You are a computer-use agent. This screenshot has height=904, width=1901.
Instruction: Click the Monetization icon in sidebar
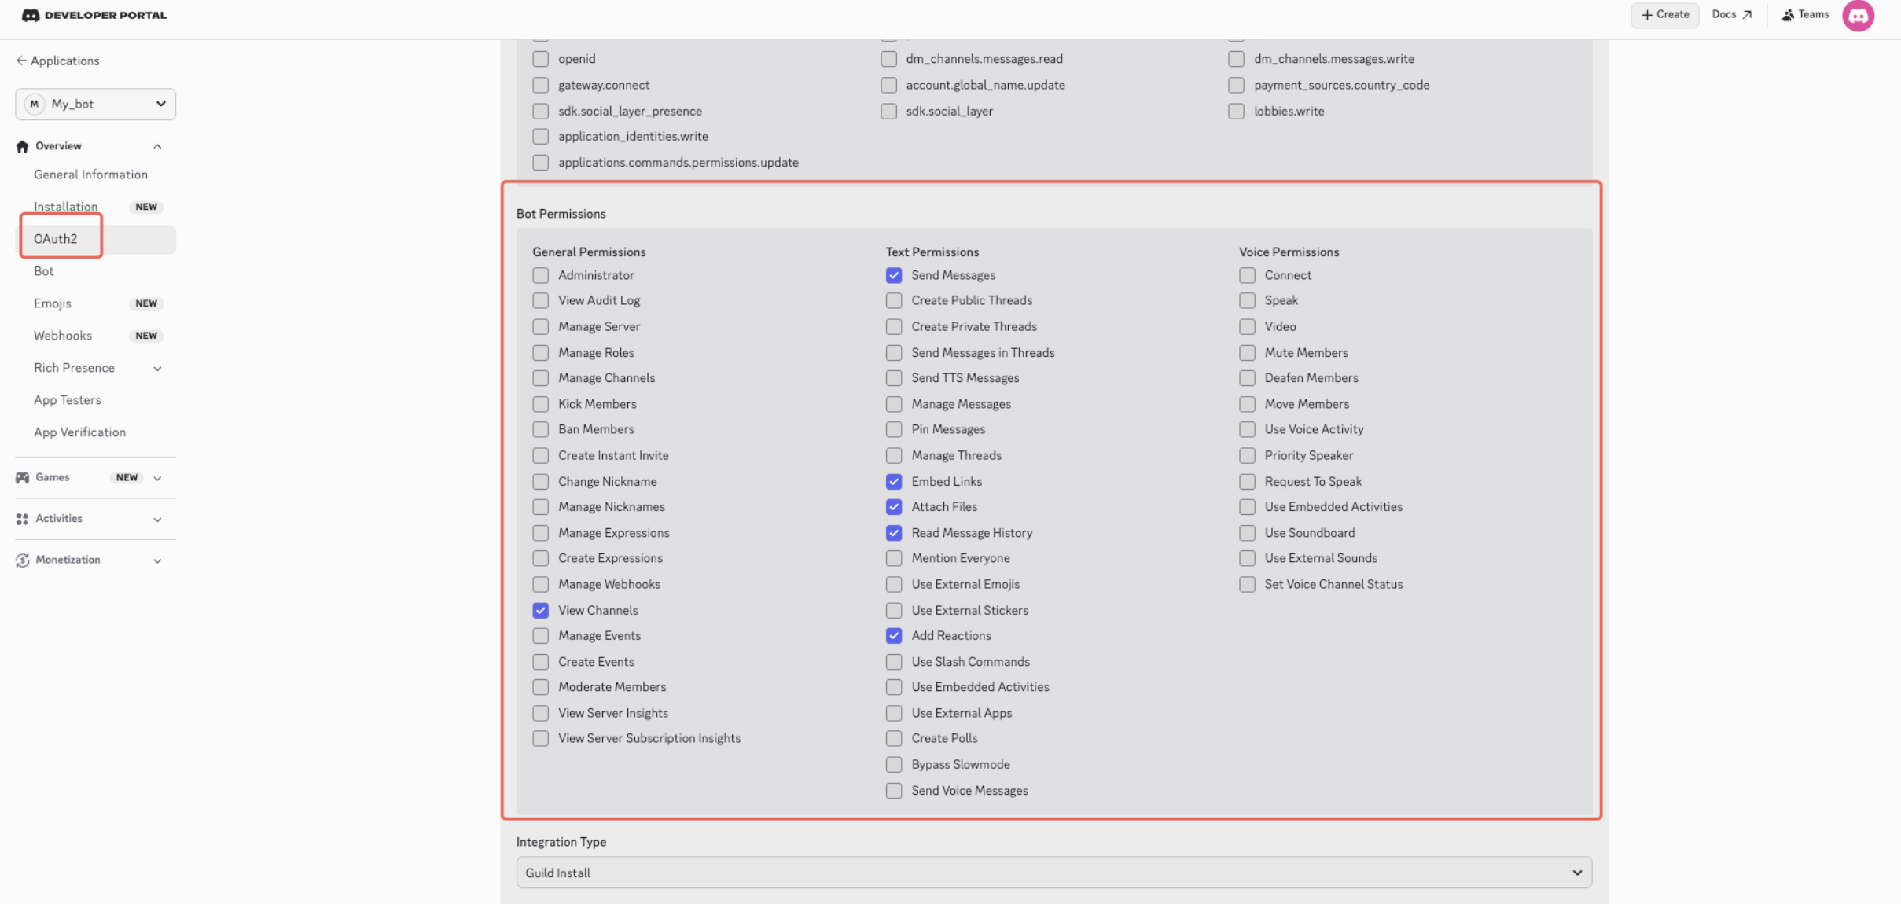pos(22,560)
